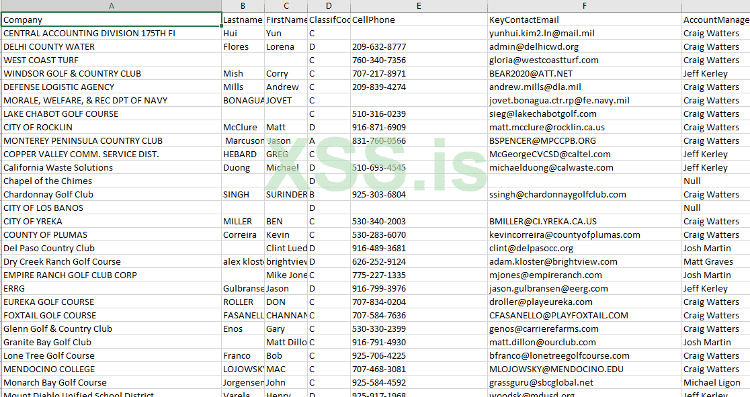Click email jovet.bonagua.ctr.rp@fe.navy.mil
The height and width of the screenshot is (397, 750).
click(559, 101)
